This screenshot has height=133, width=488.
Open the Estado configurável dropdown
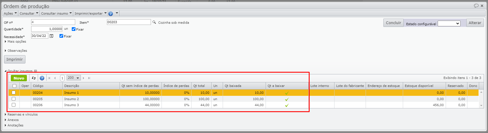pyautogui.click(x=449, y=23)
